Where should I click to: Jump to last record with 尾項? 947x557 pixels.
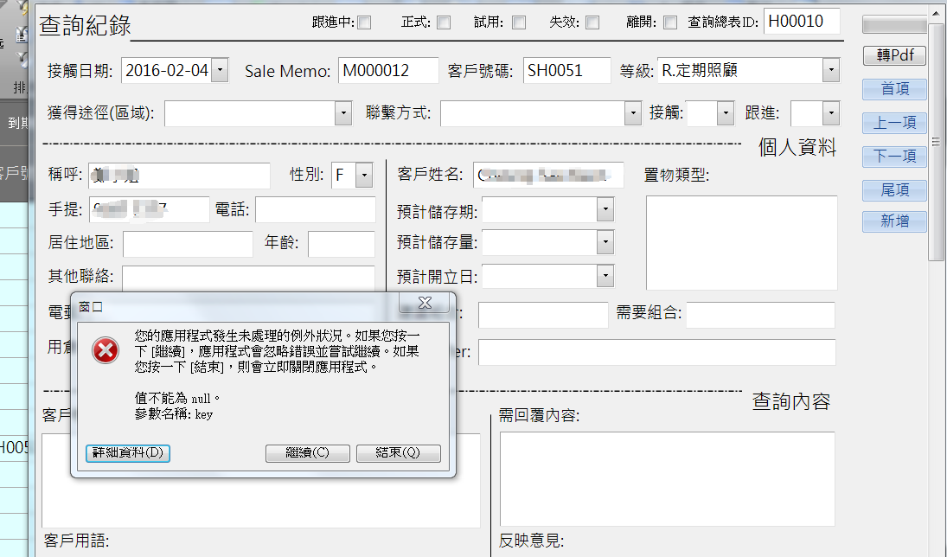pyautogui.click(x=894, y=190)
